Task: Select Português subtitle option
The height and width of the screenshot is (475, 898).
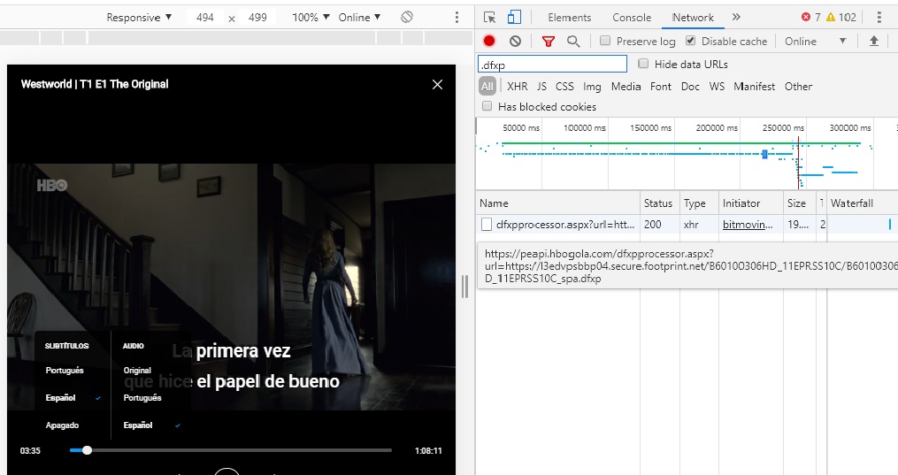Action: pyautogui.click(x=65, y=371)
